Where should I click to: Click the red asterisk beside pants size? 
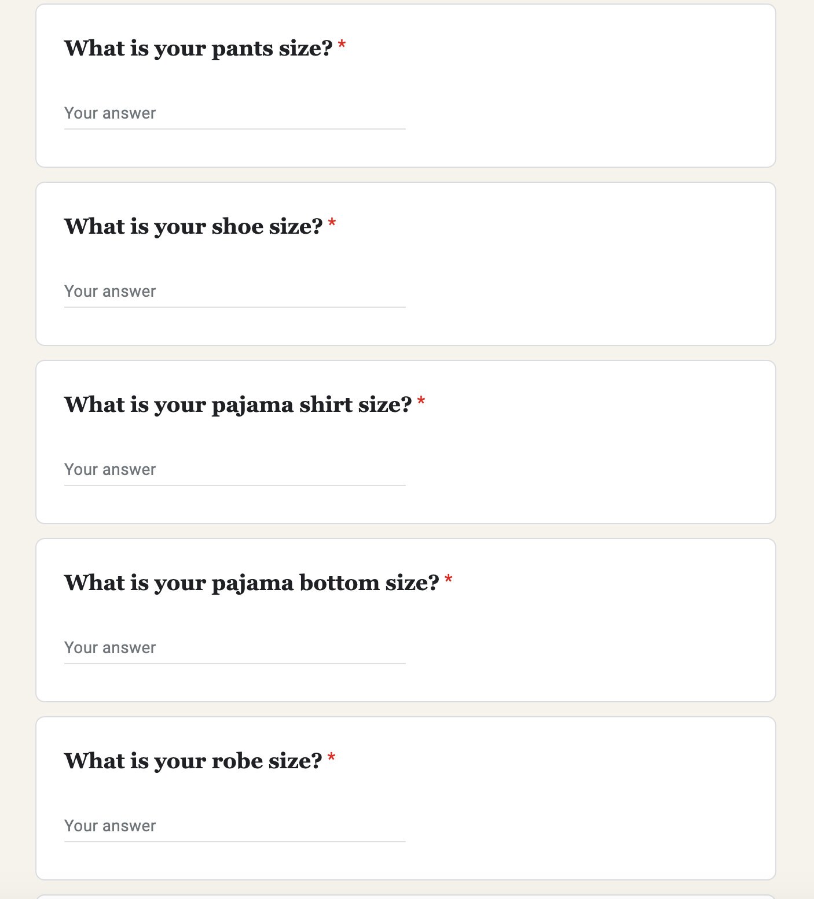click(x=342, y=45)
